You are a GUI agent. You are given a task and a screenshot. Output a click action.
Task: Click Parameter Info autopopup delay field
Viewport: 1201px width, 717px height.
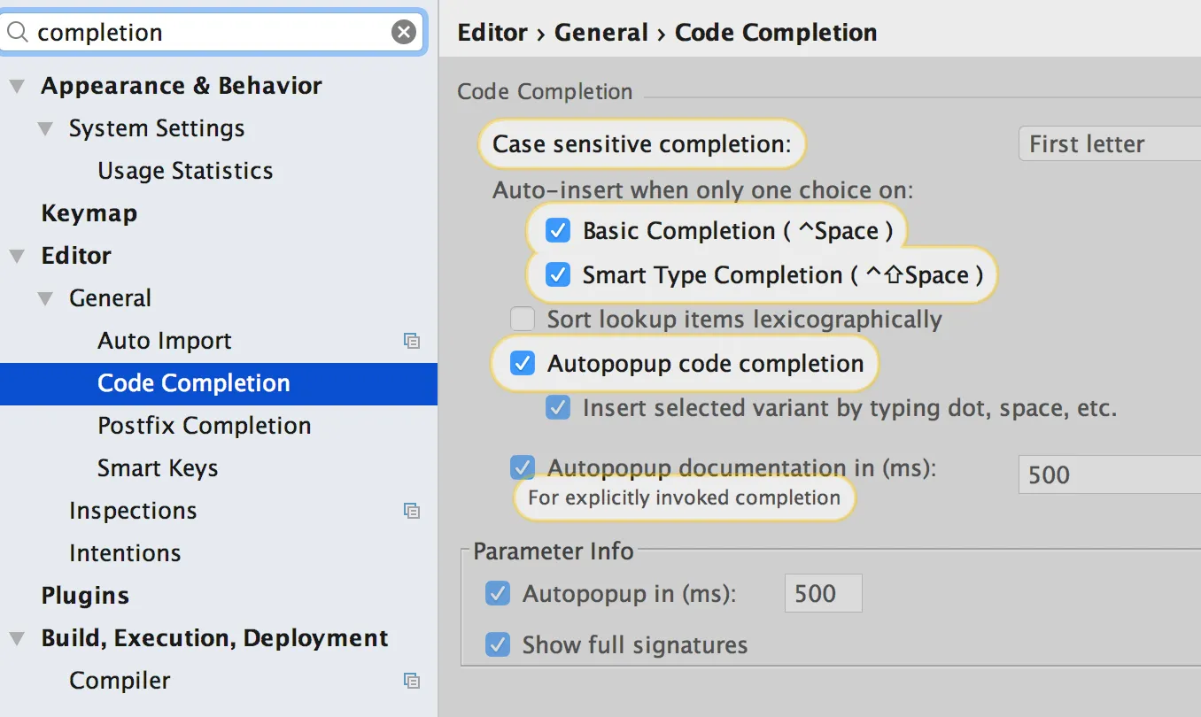(822, 593)
